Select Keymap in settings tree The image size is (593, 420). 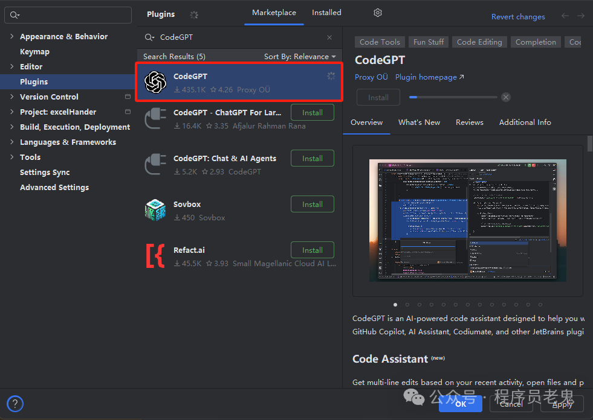tap(34, 52)
